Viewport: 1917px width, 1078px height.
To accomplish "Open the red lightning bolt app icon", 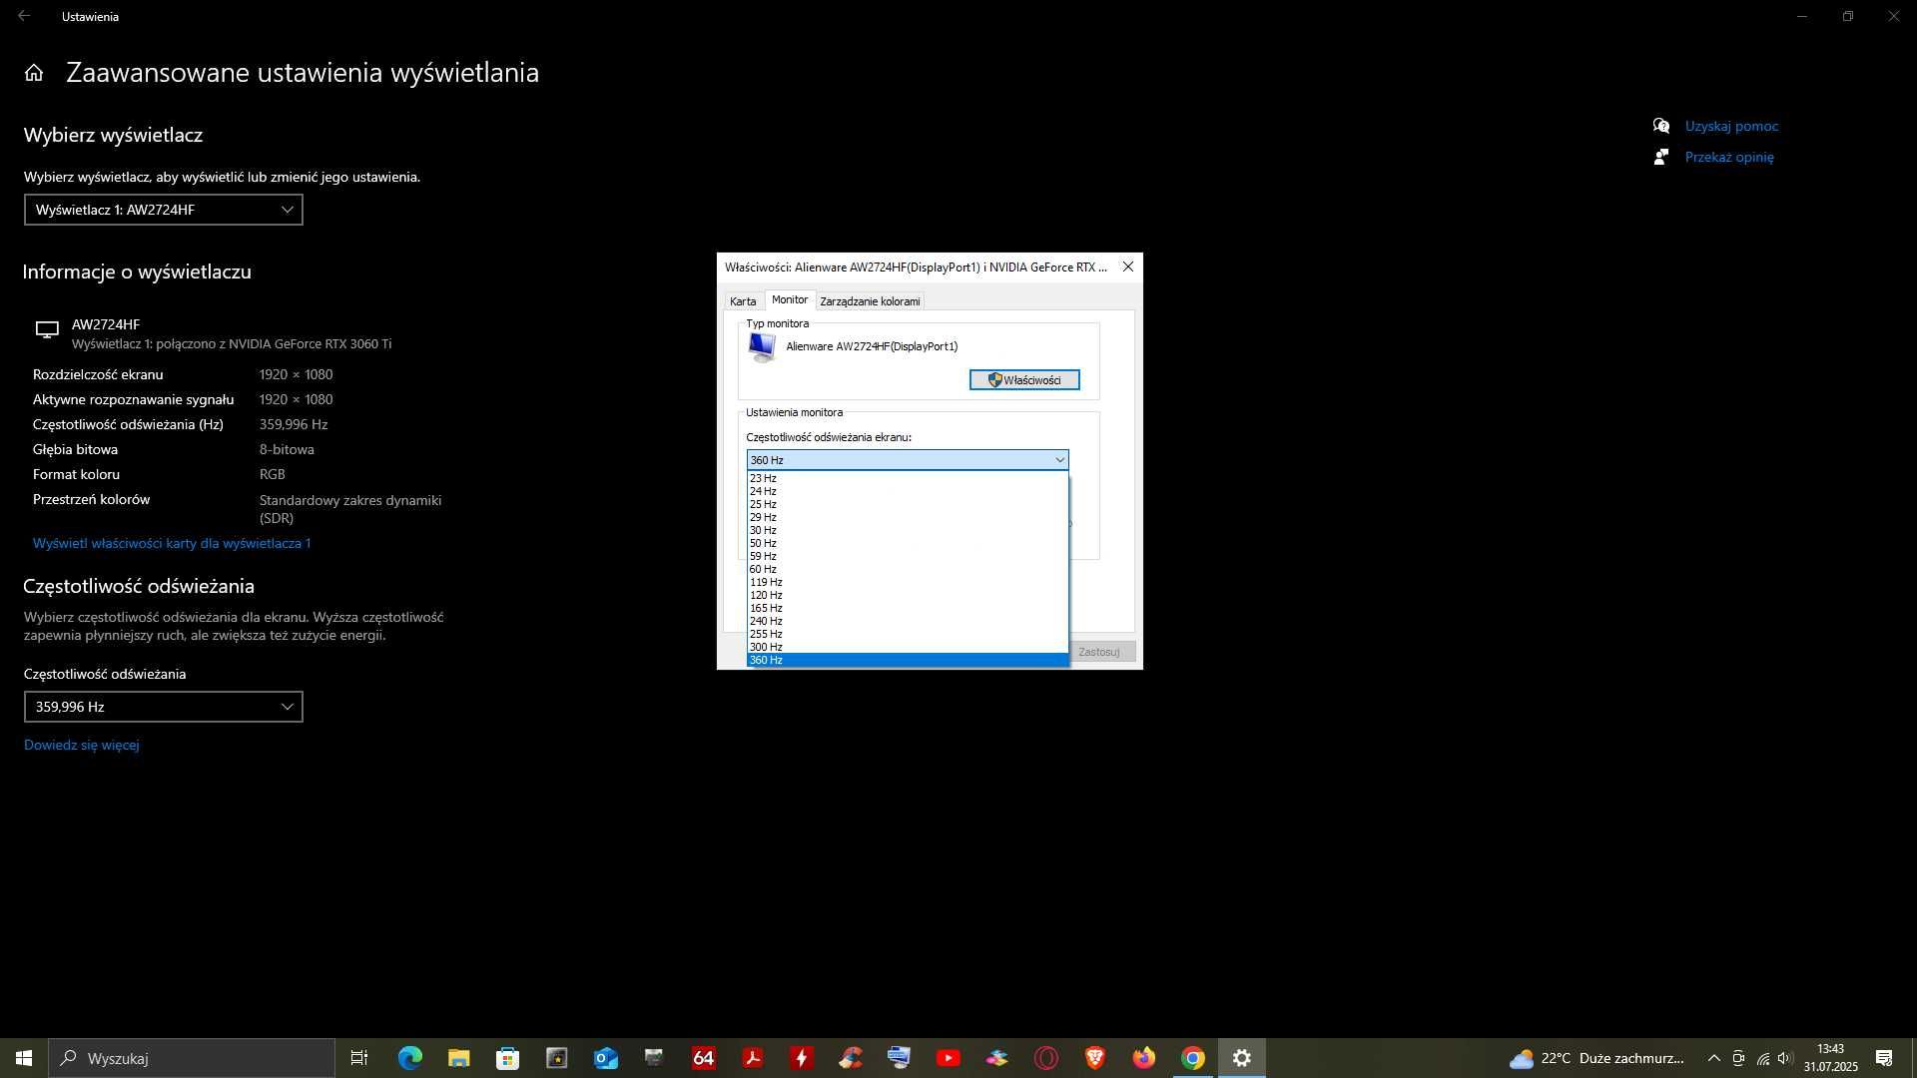I will pyautogui.click(x=801, y=1058).
